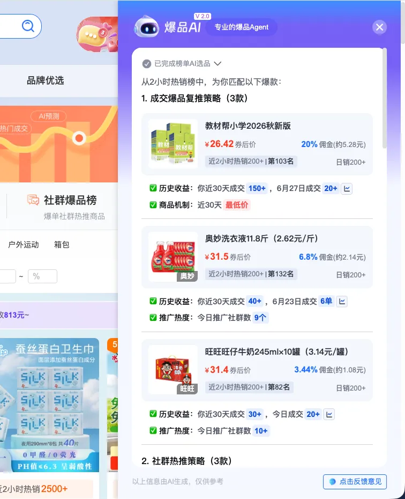Click the percent range input field
The image size is (405, 499).
[42, 276]
